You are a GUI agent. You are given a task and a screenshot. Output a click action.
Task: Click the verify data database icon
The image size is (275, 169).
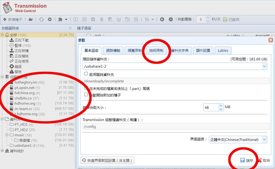tap(110, 19)
